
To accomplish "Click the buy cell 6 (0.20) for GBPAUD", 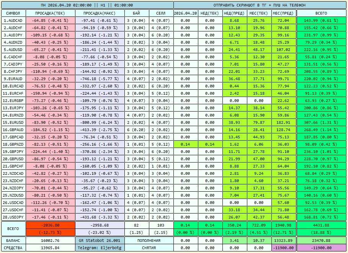I will click(x=137, y=130).
